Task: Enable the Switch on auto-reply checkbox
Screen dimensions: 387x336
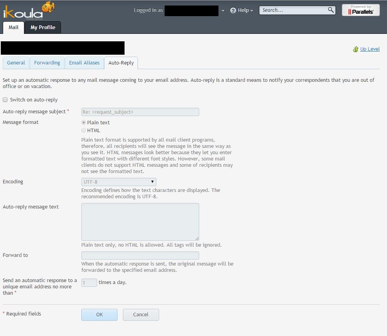Action: (x=5, y=100)
